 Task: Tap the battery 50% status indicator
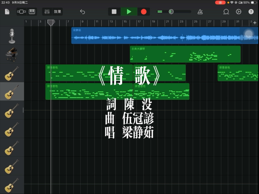[x=250, y=3]
